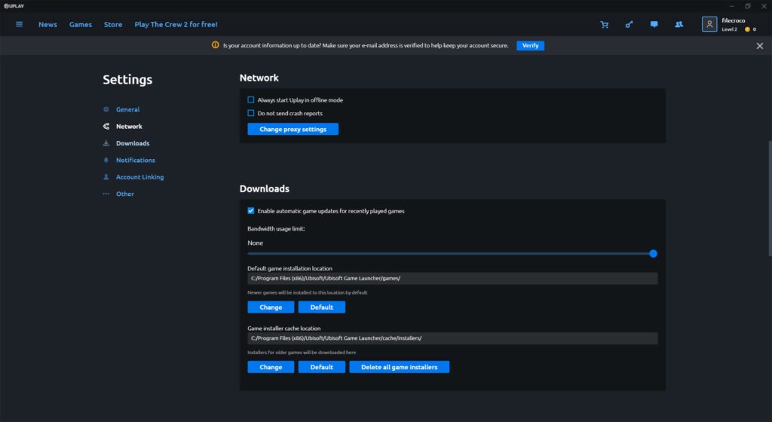772x422 pixels.
Task: Reset game installation location to Default
Action: 321,307
